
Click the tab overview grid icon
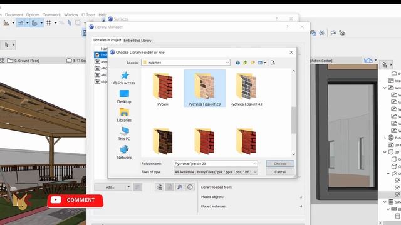pyautogui.click(x=3, y=61)
